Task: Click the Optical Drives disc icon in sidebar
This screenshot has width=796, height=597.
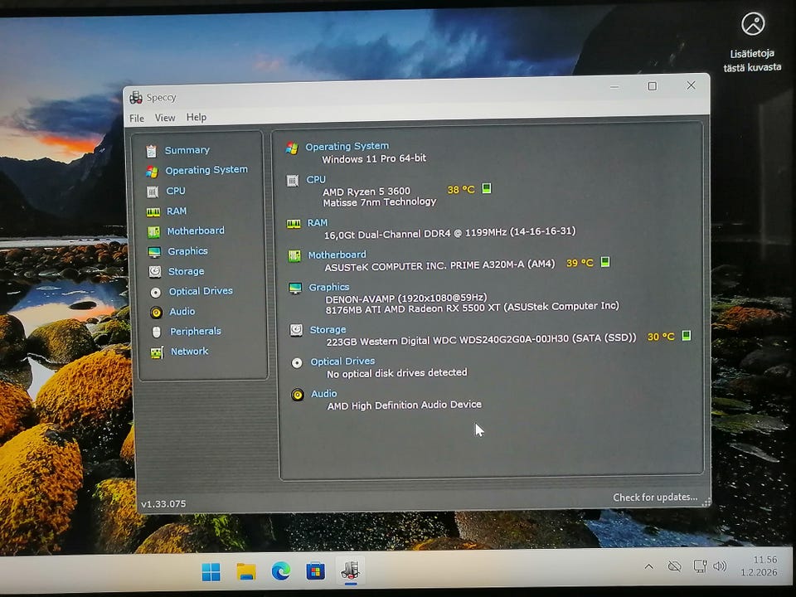Action: tap(156, 292)
